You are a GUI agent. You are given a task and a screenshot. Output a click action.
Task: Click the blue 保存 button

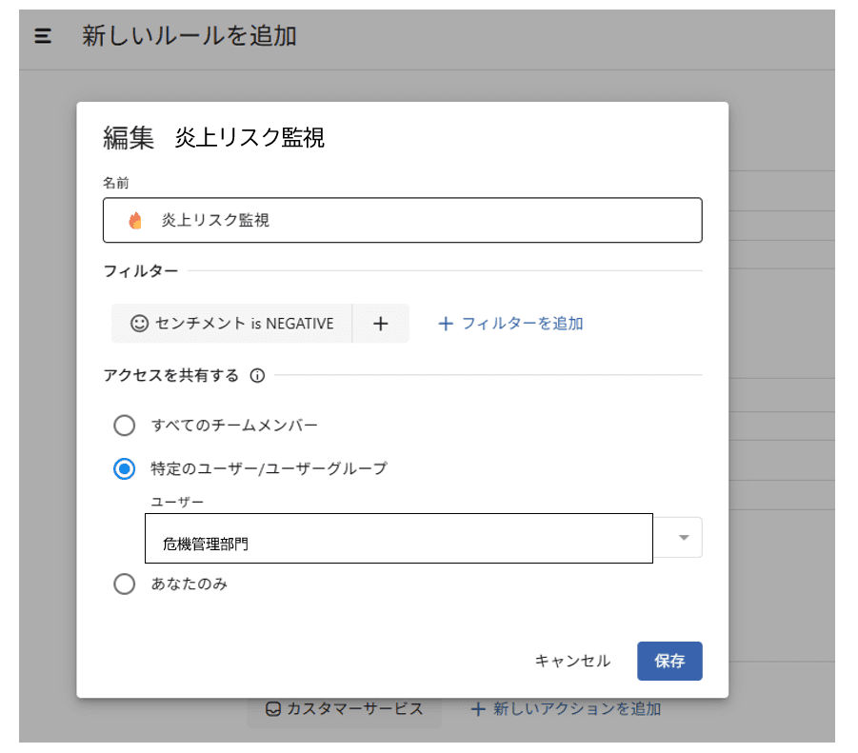(669, 661)
